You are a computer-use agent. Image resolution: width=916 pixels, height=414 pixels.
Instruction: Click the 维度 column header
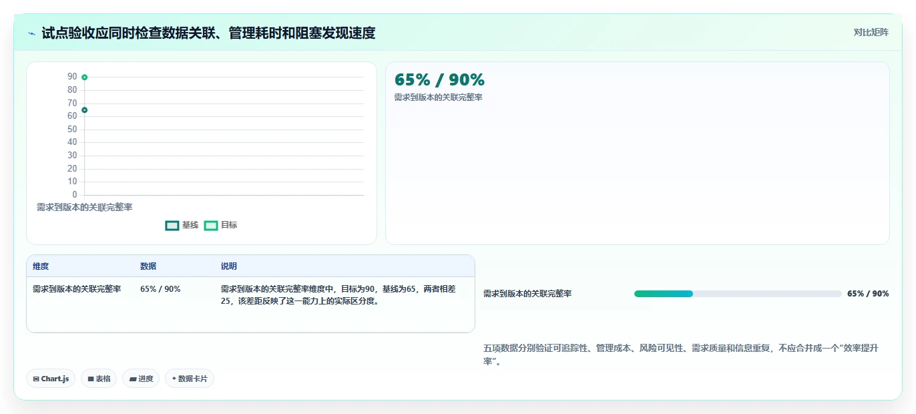[41, 266]
